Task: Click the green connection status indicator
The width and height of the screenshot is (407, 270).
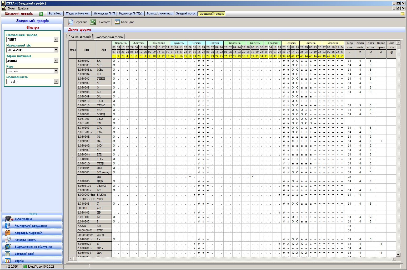Action: coord(25,266)
